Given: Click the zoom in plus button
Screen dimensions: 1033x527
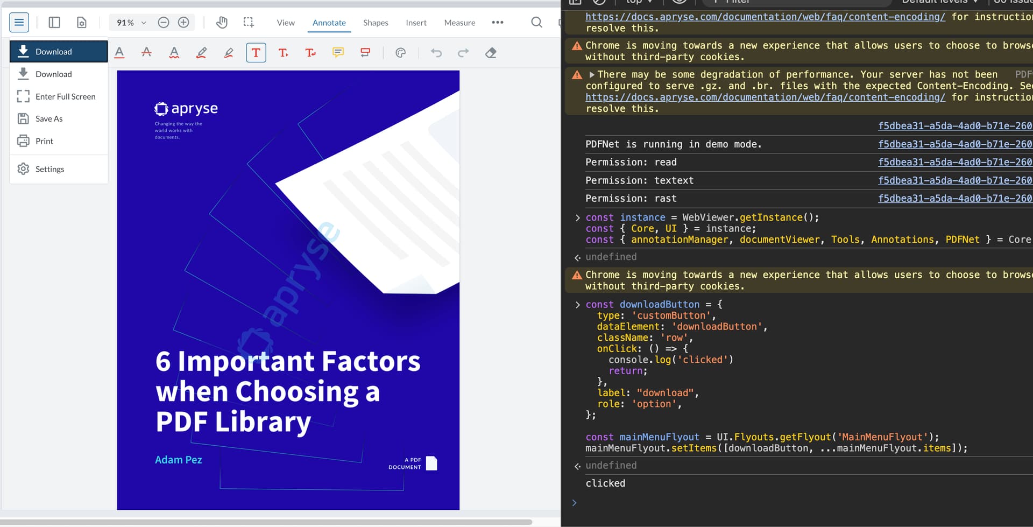Looking at the screenshot, I should point(183,23).
